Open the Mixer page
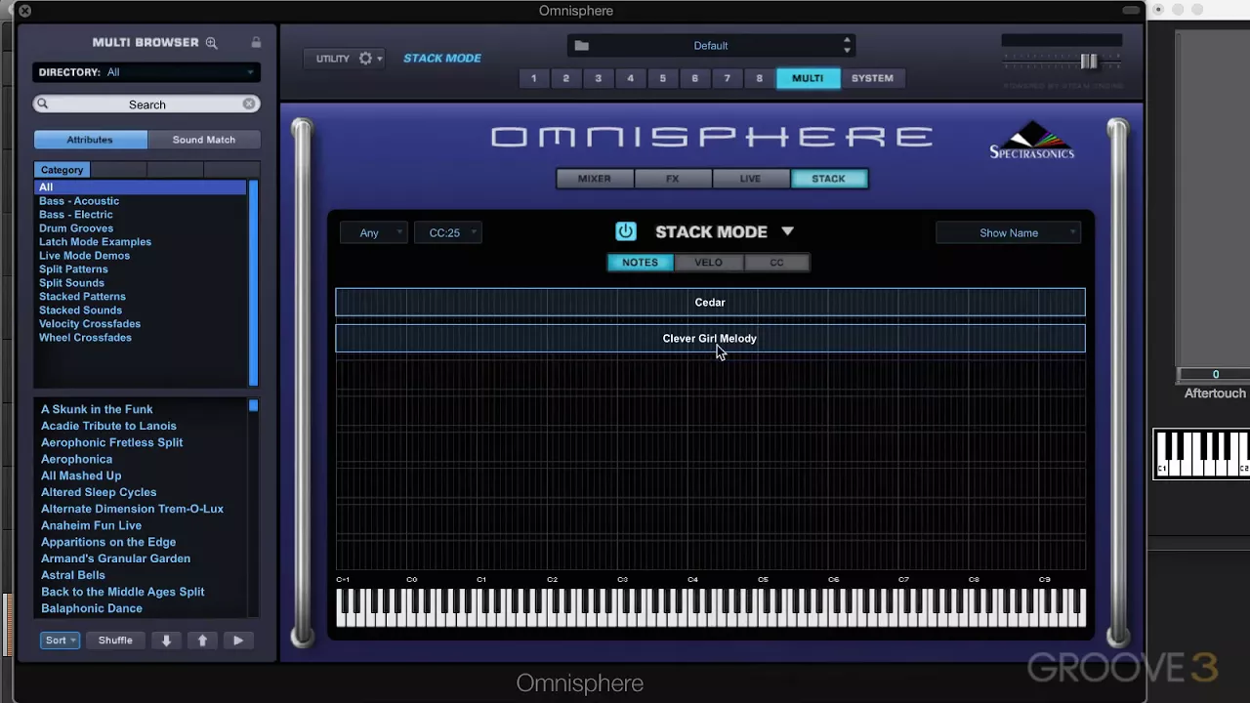 (x=594, y=179)
